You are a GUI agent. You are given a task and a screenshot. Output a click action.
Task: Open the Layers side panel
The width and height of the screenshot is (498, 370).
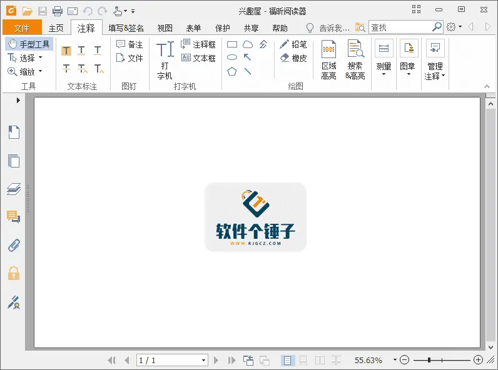click(14, 189)
